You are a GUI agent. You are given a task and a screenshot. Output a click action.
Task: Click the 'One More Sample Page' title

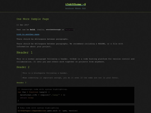pyautogui.click(x=32, y=19)
